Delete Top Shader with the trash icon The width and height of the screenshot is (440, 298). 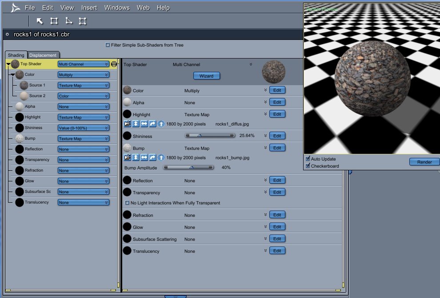coord(114,64)
